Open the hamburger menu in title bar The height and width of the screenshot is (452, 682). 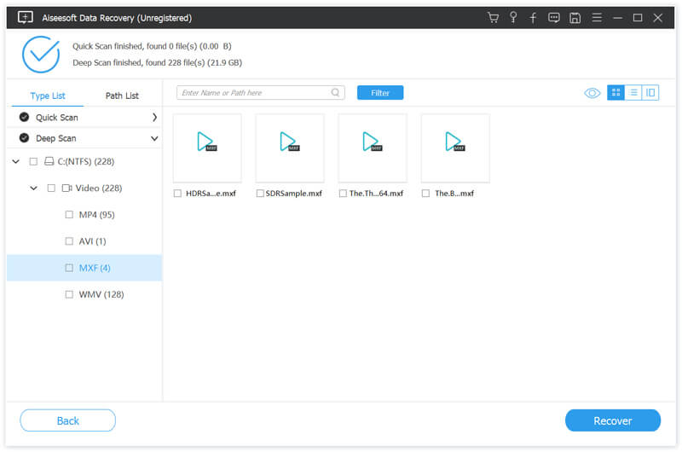597,17
